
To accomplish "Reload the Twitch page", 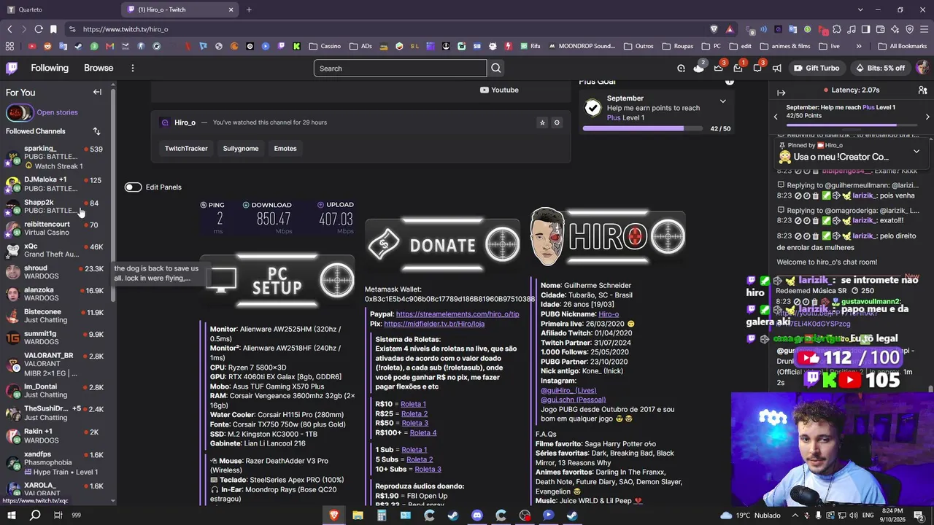I will pyautogui.click(x=39, y=29).
